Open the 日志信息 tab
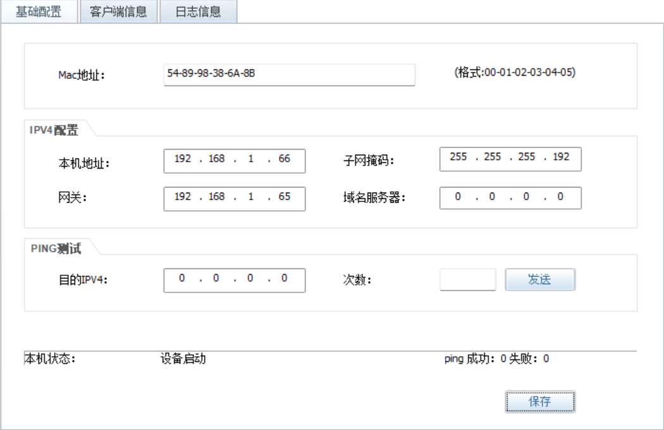This screenshot has width=664, height=430. [x=198, y=11]
